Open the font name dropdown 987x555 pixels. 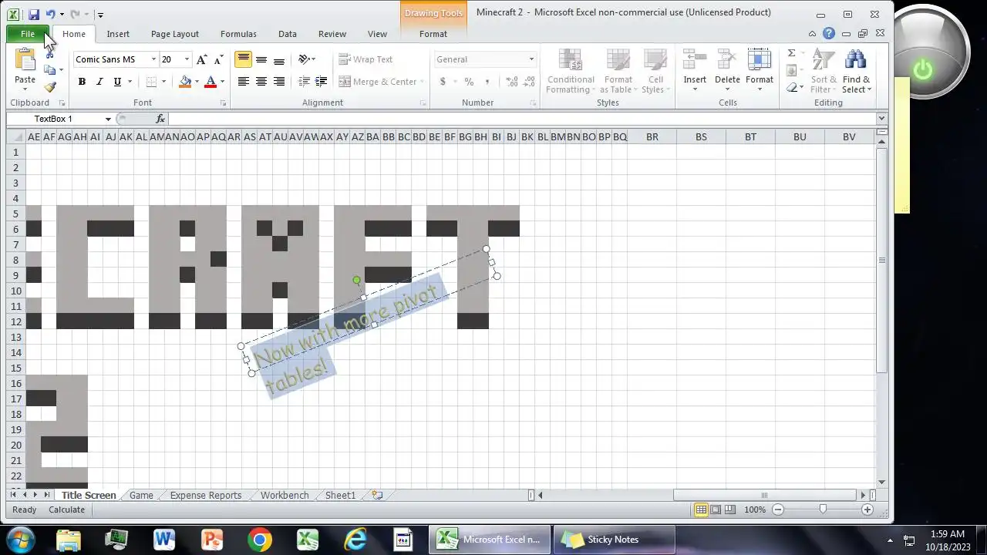(x=153, y=59)
